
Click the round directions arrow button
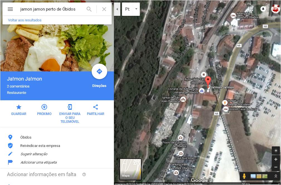99,71
